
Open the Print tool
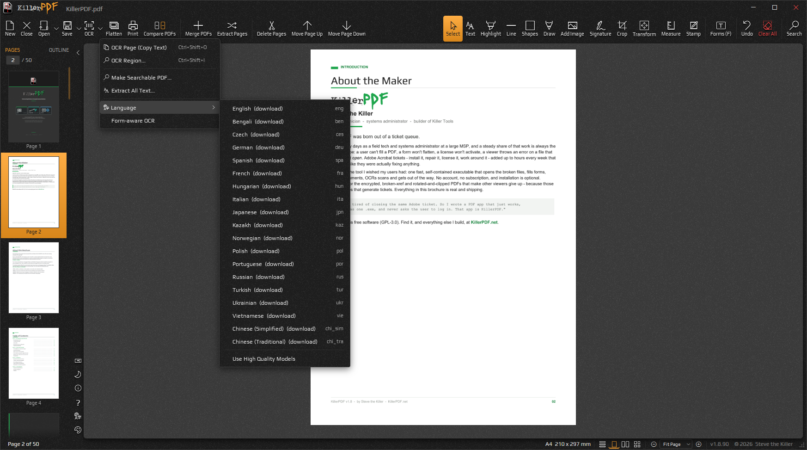133,28
